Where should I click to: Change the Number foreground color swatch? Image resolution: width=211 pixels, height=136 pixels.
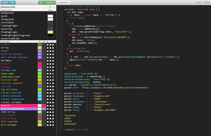pos(40,51)
